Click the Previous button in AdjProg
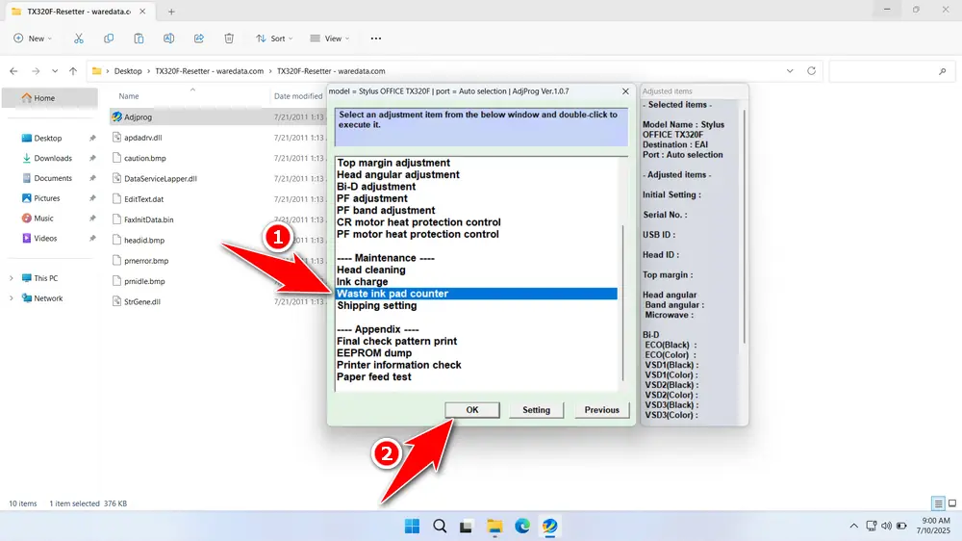The width and height of the screenshot is (962, 541). coord(601,410)
